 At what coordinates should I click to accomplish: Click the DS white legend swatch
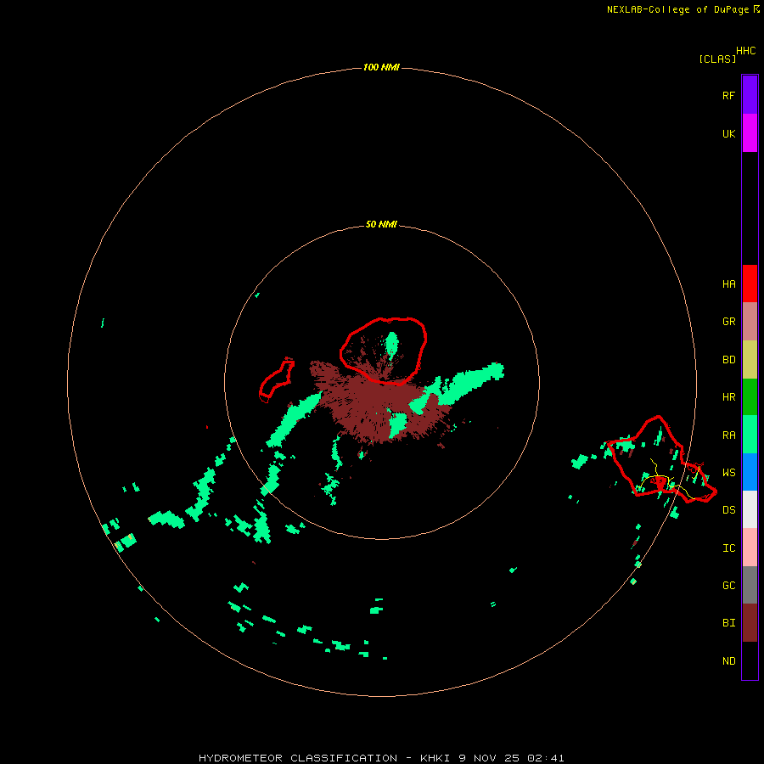[750, 509]
